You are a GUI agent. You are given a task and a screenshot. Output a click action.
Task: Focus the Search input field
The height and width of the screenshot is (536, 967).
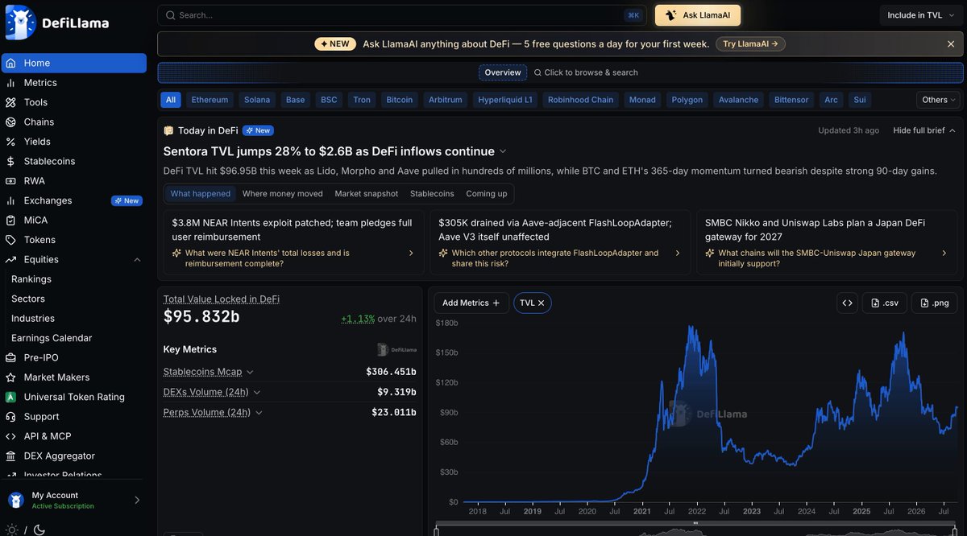tap(402, 15)
